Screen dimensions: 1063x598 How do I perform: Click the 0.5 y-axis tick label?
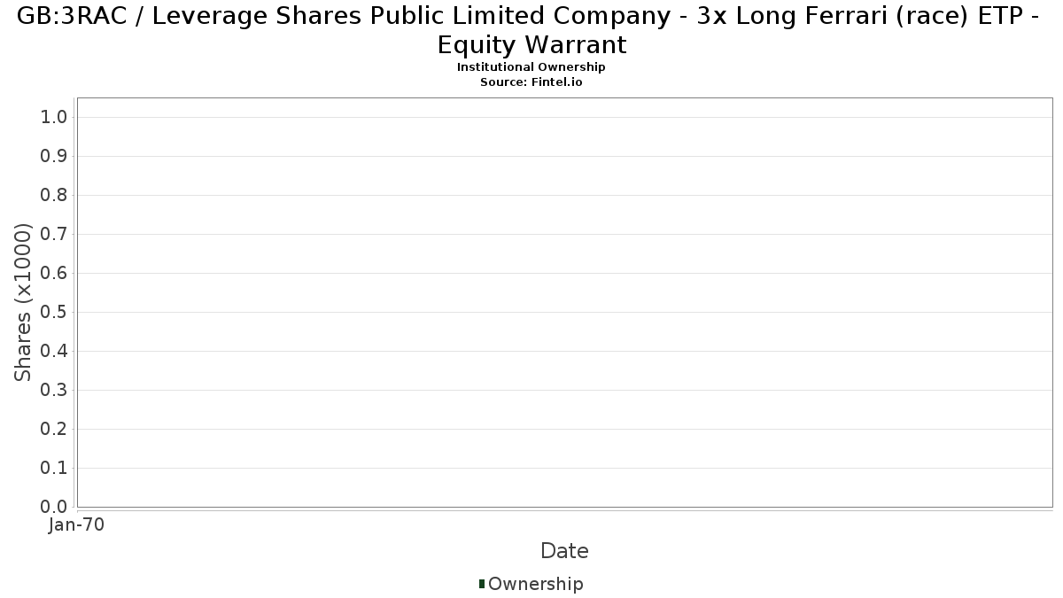tap(54, 313)
